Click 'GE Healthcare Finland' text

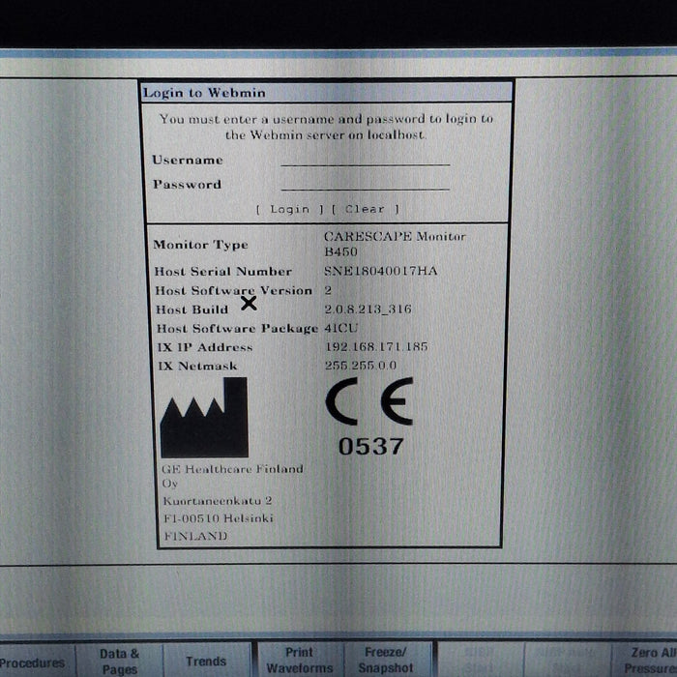(x=233, y=469)
